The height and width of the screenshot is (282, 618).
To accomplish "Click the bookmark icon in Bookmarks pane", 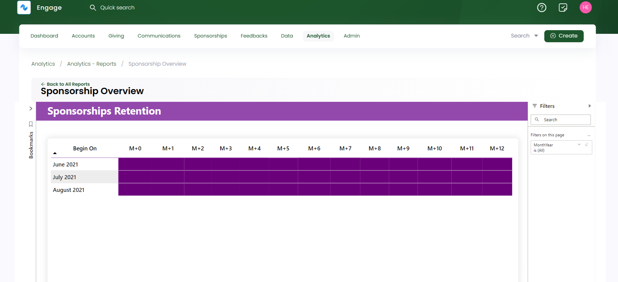I will (x=31, y=124).
